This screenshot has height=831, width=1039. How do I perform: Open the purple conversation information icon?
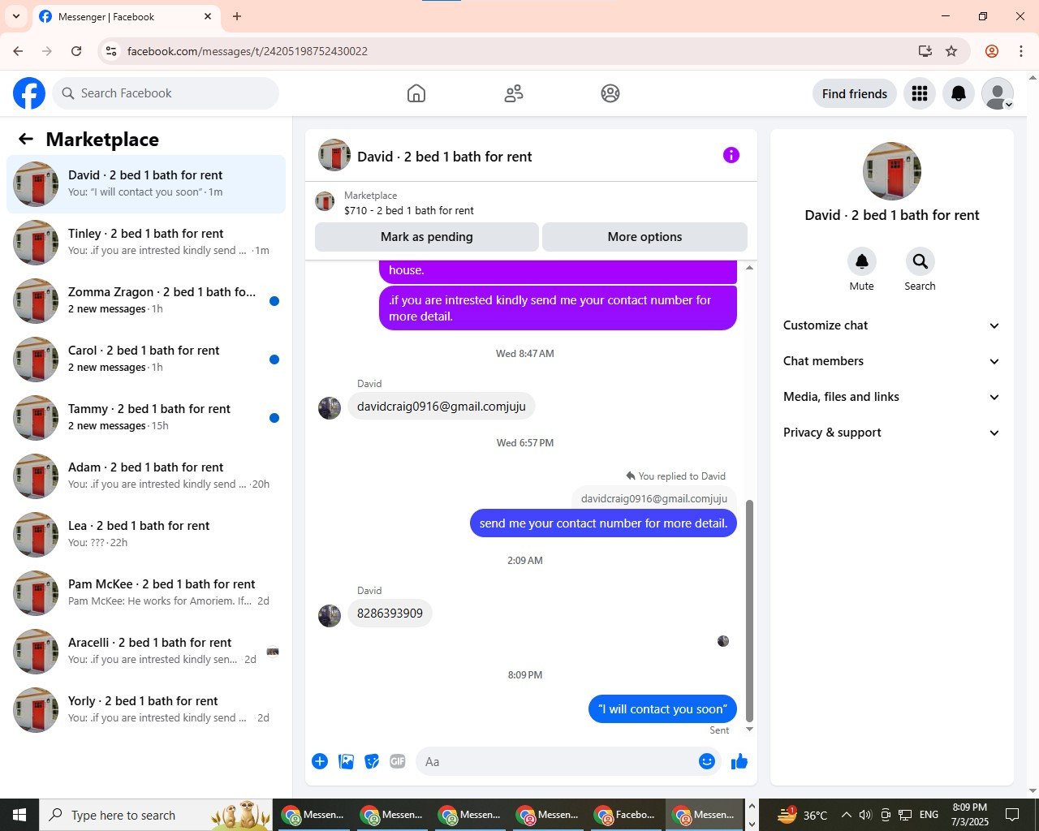pos(731,155)
